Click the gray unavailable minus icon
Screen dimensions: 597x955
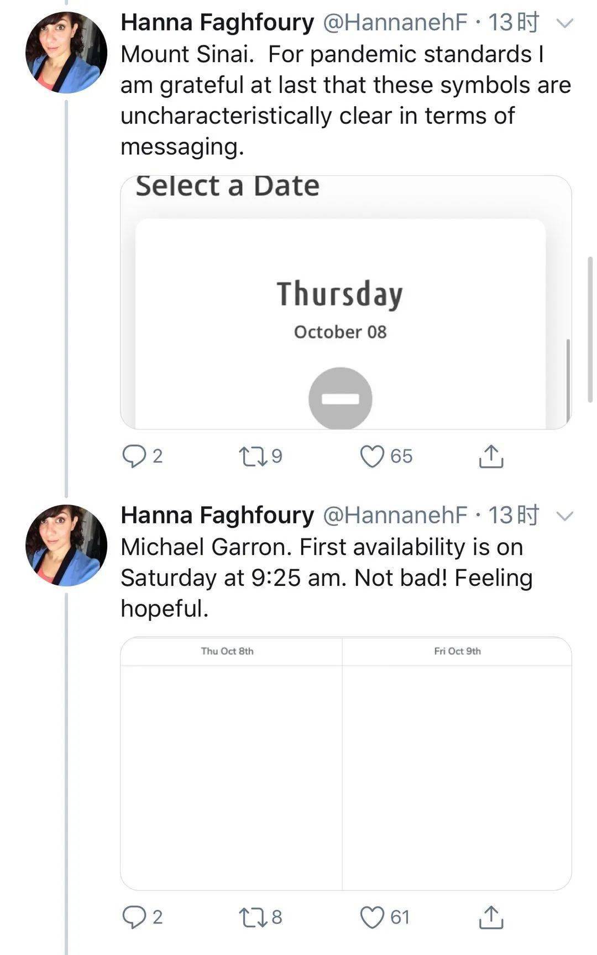click(340, 398)
